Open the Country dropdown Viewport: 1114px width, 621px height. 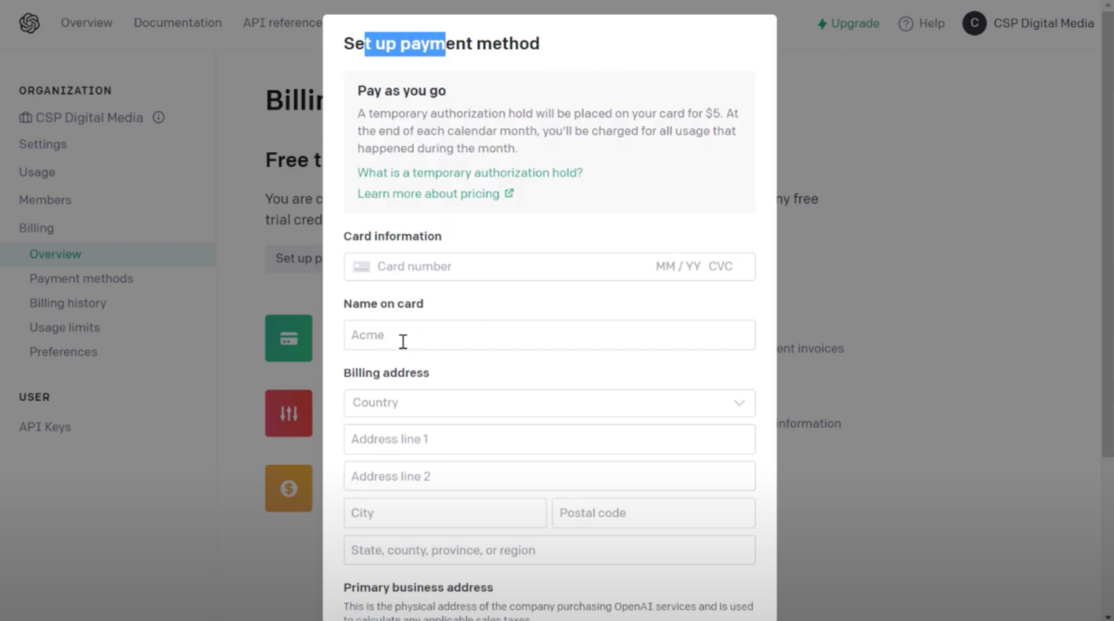(549, 403)
